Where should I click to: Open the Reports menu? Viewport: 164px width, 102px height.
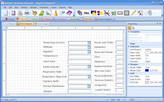(62, 8)
